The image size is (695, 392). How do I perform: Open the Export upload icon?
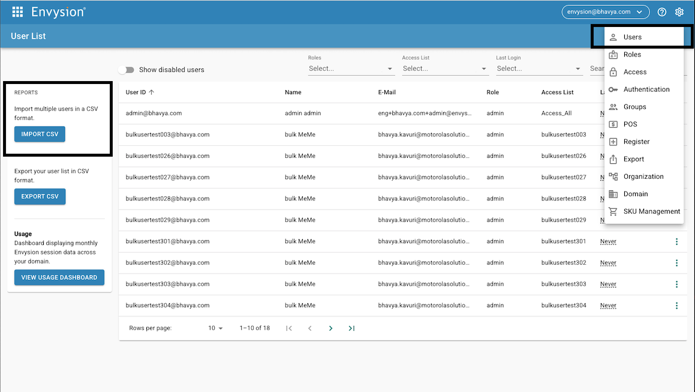(613, 158)
